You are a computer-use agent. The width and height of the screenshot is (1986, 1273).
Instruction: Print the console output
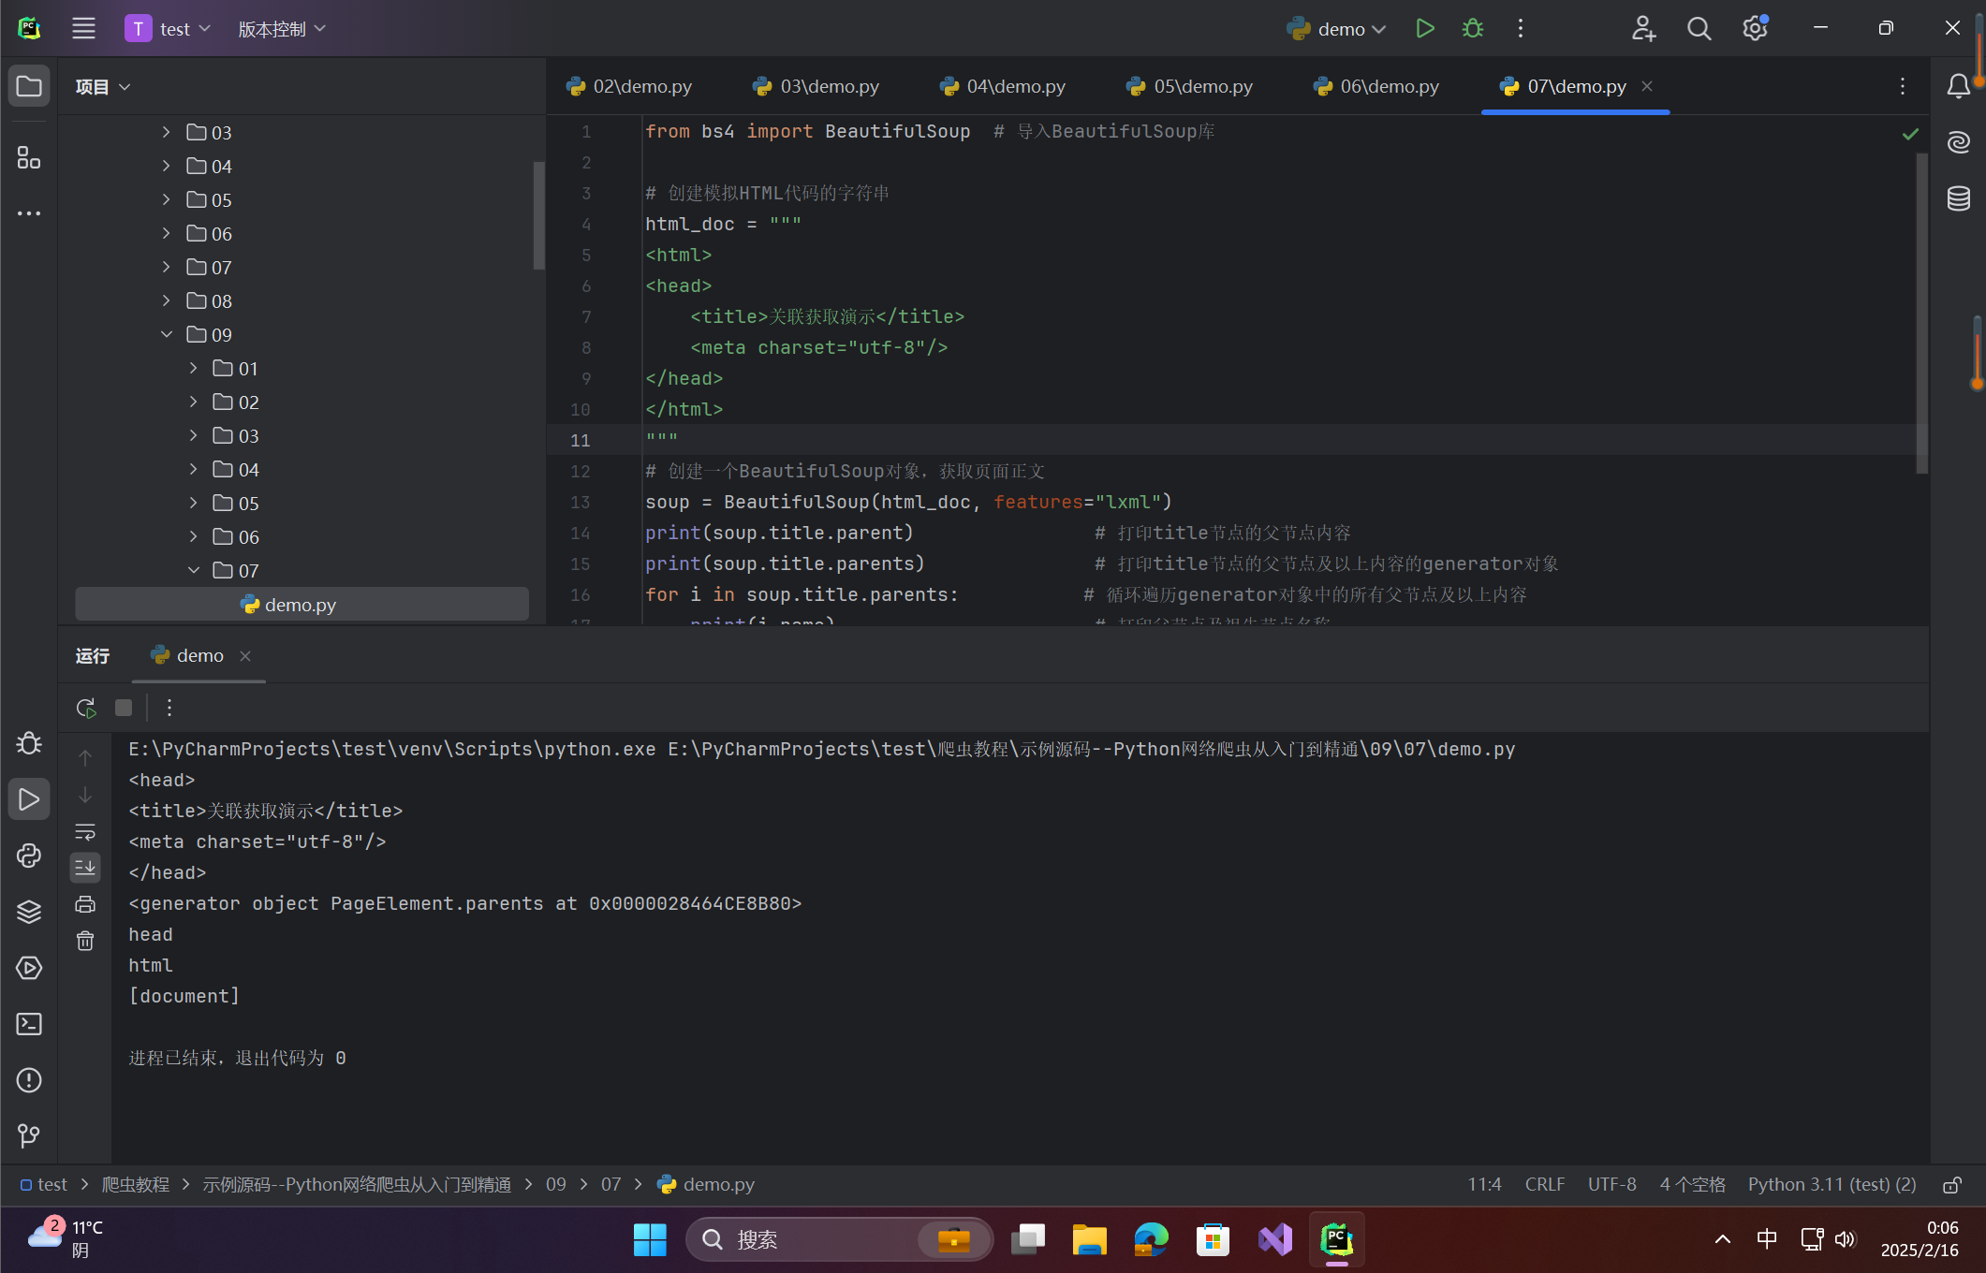click(x=85, y=904)
